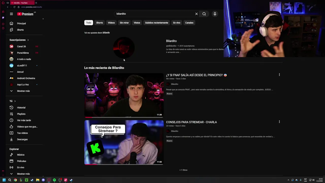Open Purachilena subscription
Screen dimensions: 325x183
25,53
